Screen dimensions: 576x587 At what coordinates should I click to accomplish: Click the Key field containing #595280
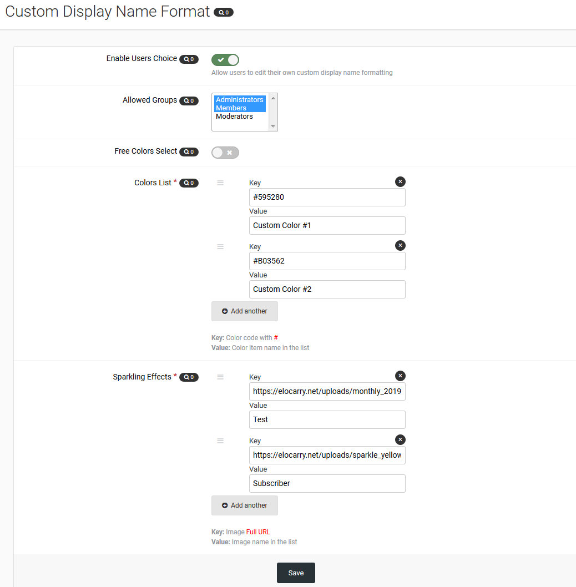[327, 198]
